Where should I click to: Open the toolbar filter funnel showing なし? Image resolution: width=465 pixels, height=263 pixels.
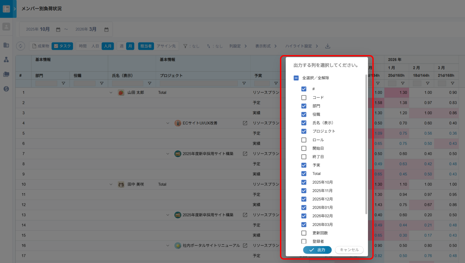pyautogui.click(x=191, y=46)
